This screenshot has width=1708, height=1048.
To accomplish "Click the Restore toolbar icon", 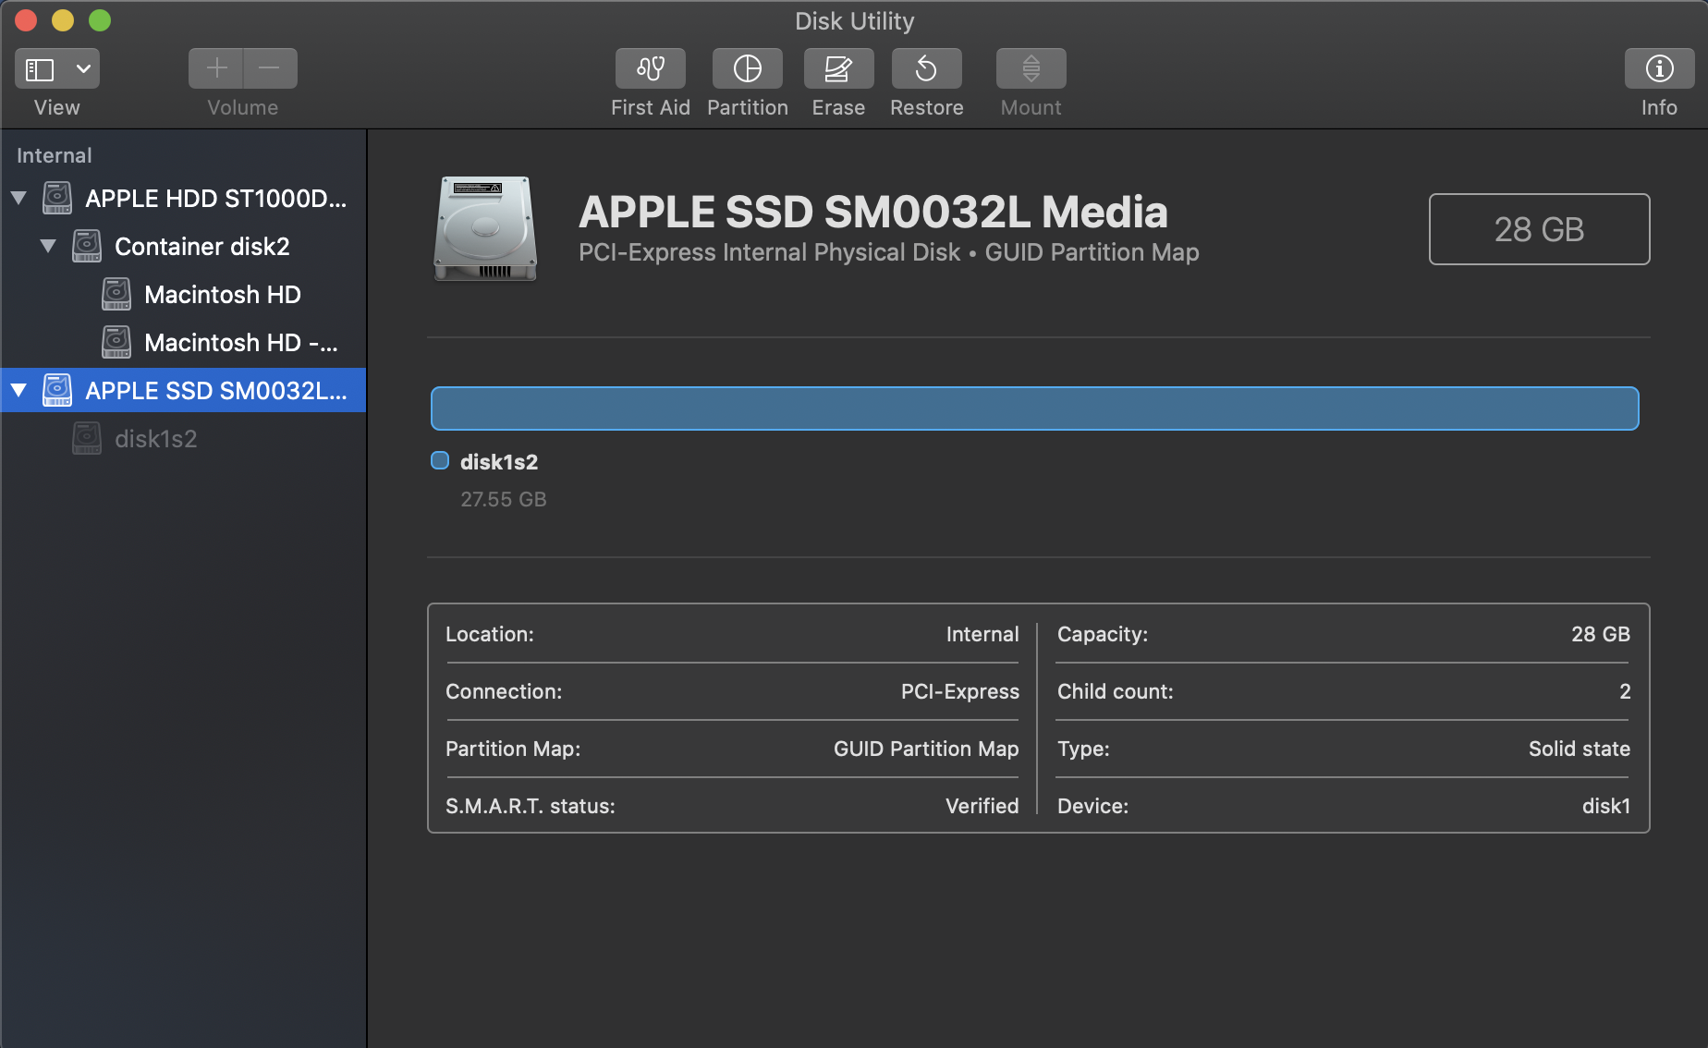I will [926, 68].
